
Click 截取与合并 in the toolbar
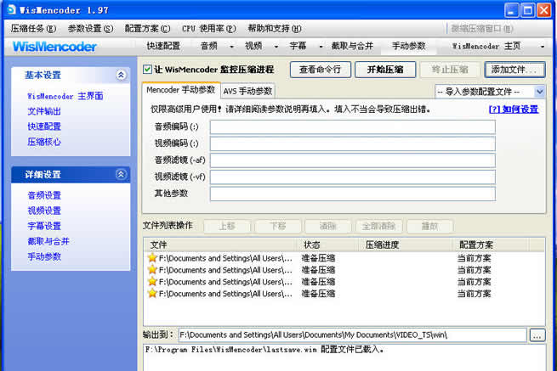352,46
